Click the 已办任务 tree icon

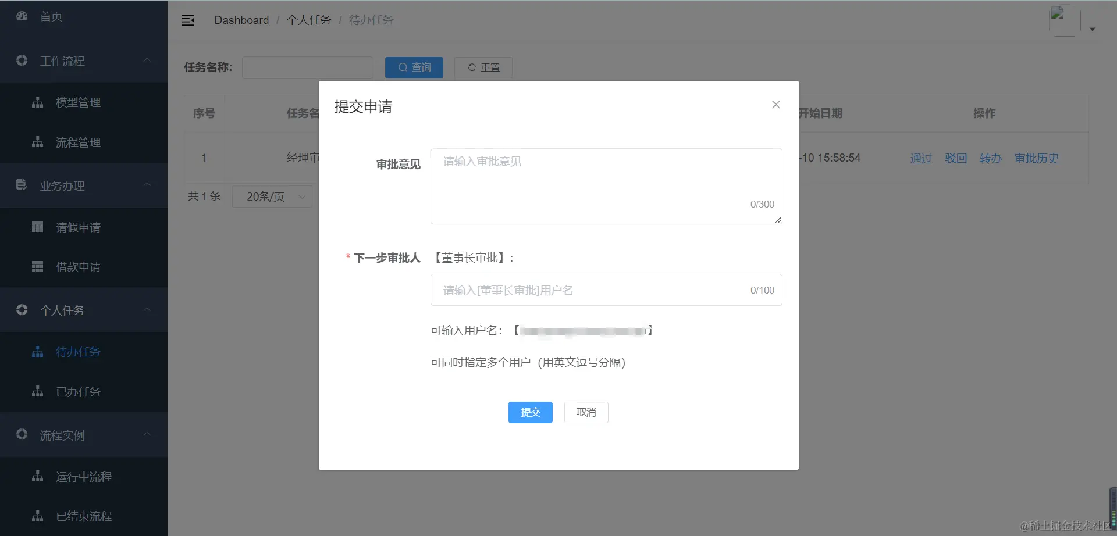38,392
